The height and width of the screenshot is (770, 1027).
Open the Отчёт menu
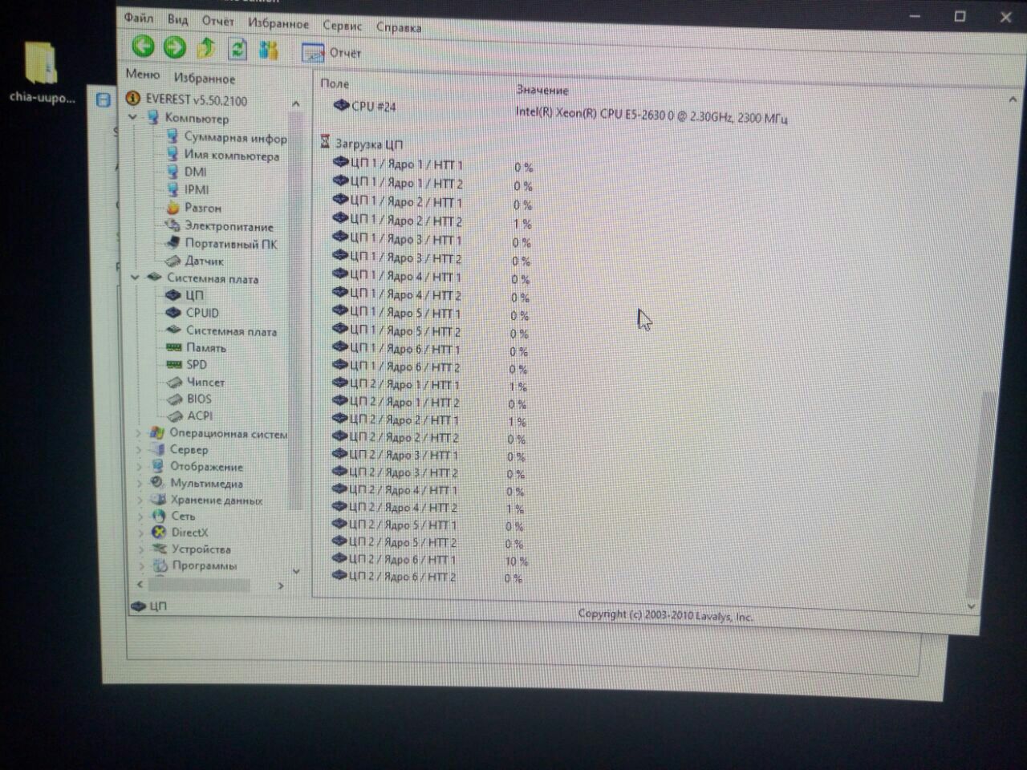tap(217, 21)
